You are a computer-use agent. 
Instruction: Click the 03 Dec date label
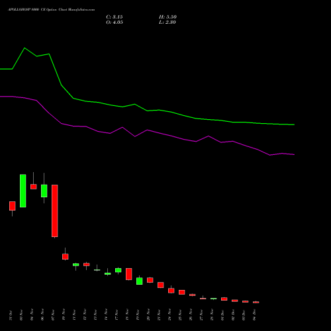244,315
